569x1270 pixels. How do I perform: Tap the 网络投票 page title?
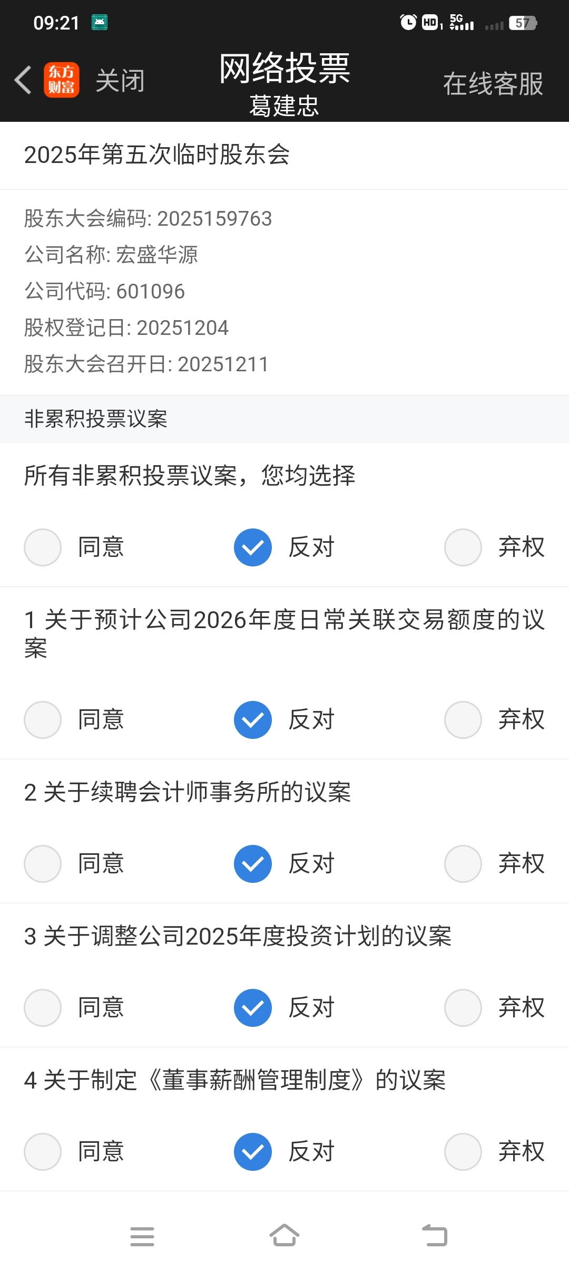[284, 69]
